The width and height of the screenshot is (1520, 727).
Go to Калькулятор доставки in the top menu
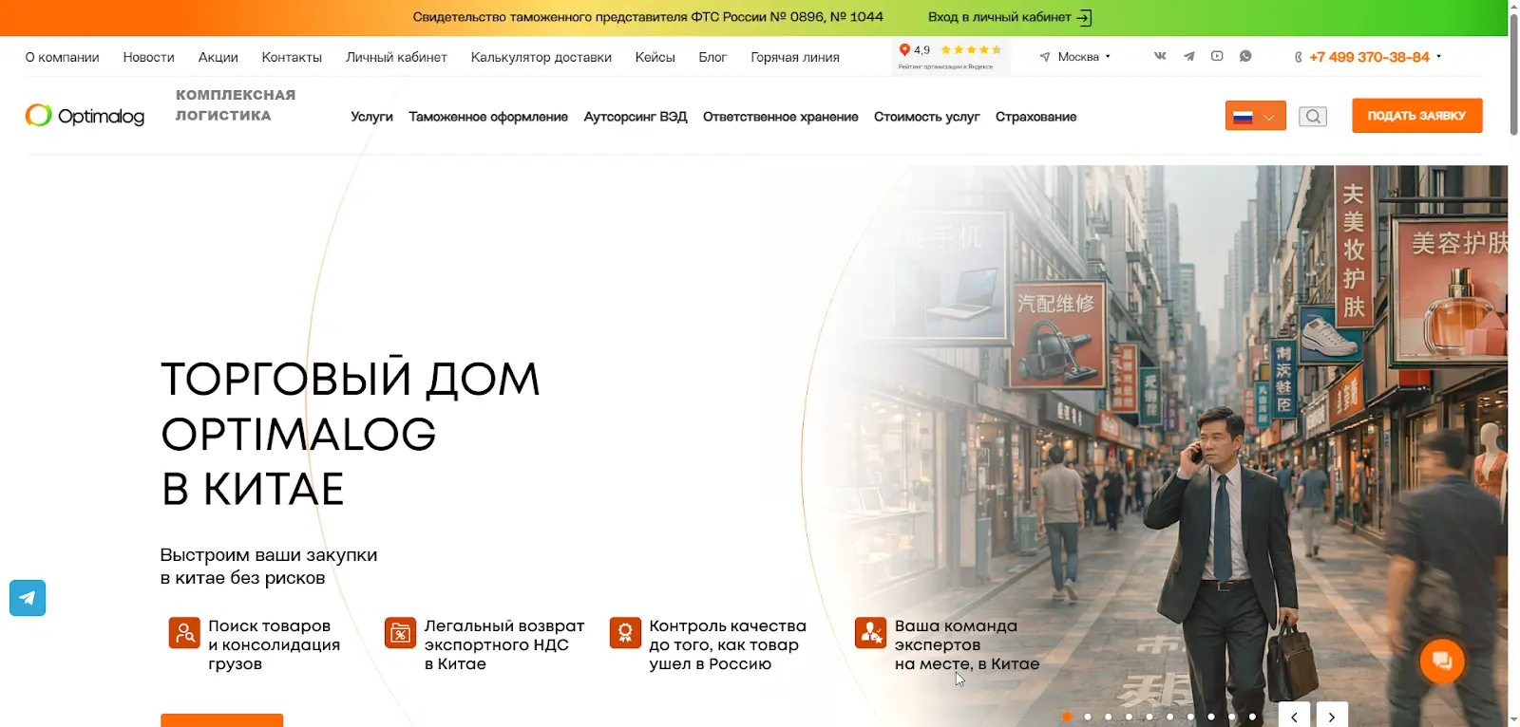pos(541,57)
